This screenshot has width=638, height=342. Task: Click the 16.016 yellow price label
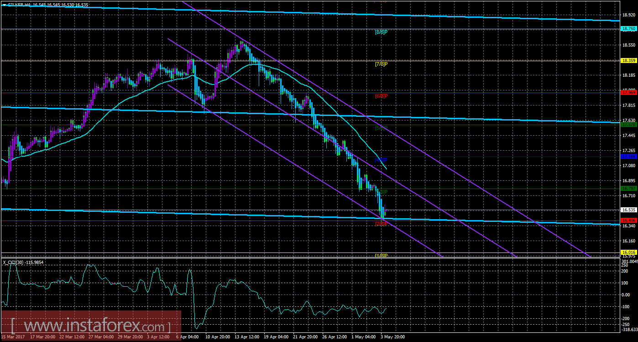(628, 252)
